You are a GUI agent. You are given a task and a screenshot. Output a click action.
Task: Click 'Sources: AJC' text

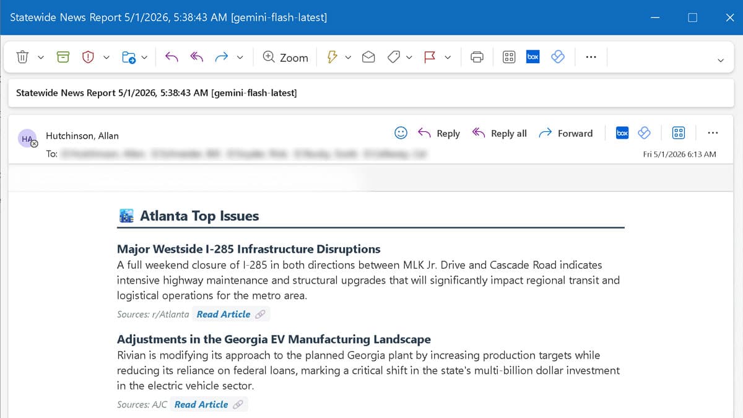point(142,404)
